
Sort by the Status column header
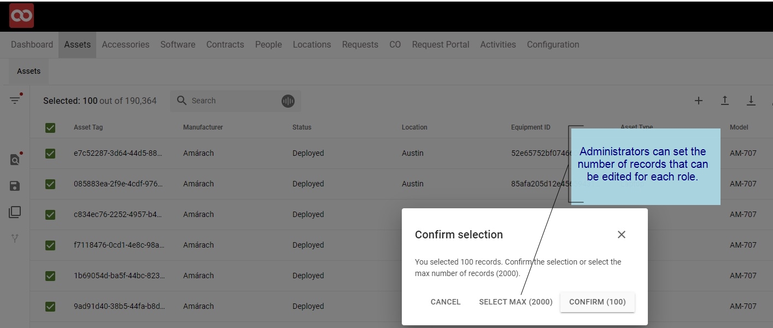click(x=302, y=127)
